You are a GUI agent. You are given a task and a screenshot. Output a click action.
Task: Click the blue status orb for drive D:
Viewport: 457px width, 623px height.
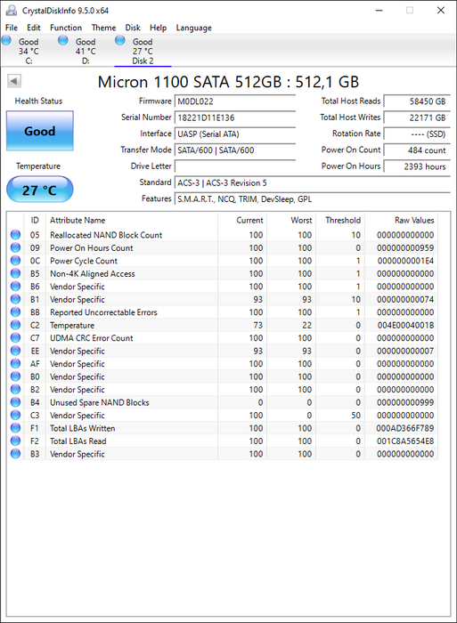coord(63,40)
